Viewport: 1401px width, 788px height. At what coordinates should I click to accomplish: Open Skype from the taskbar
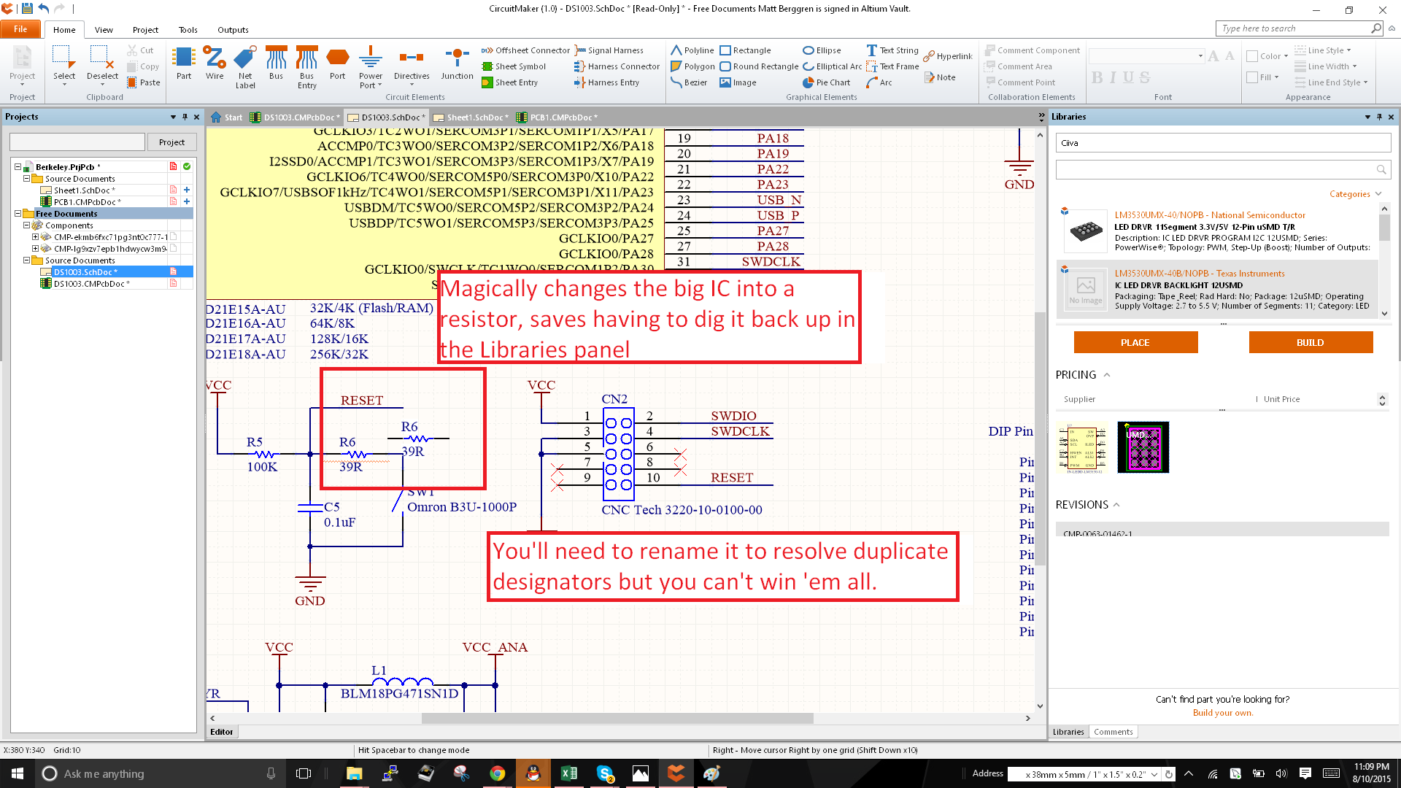(x=605, y=773)
